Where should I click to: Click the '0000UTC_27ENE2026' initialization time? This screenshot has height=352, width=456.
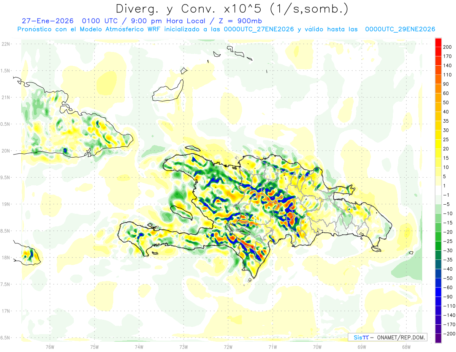click(259, 29)
